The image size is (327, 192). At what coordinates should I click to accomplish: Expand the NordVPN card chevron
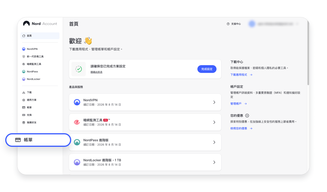coord(214,102)
